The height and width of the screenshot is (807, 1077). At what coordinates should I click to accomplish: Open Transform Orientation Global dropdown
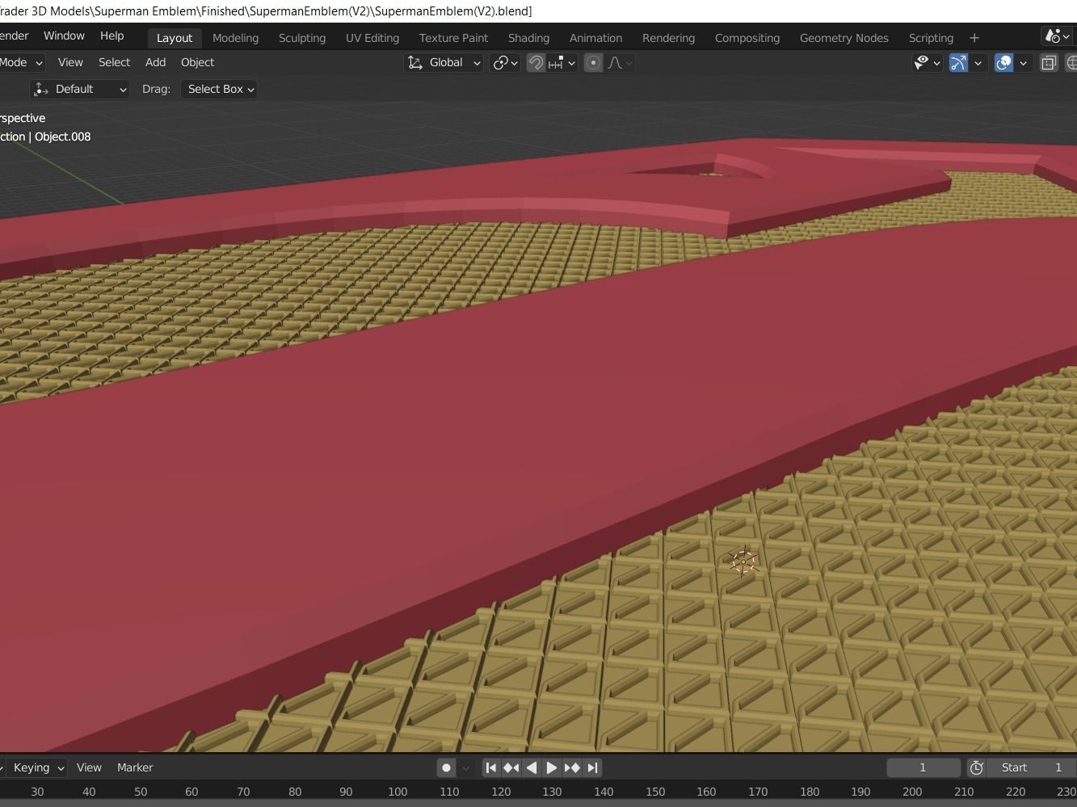point(444,62)
